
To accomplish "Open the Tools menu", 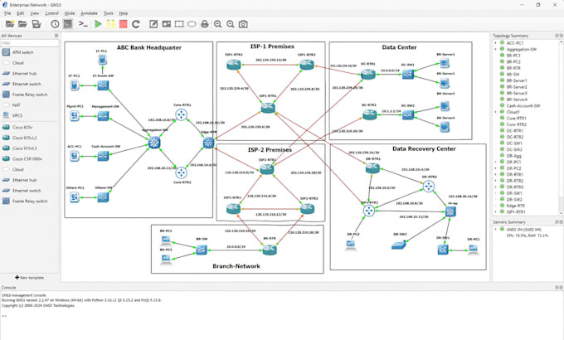I will point(109,13).
